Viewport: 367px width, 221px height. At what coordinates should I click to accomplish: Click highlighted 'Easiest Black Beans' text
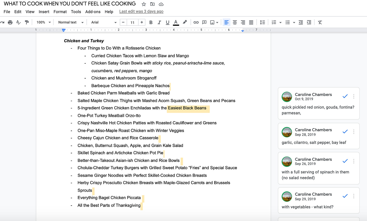pos(187,108)
